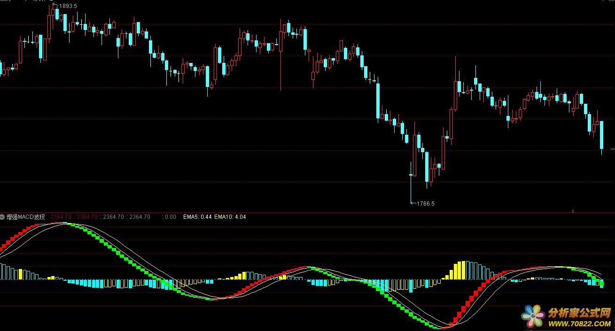This screenshot has width=615, height=331.
Task: Click the last gray 2364.70 value
Action: pos(140,217)
